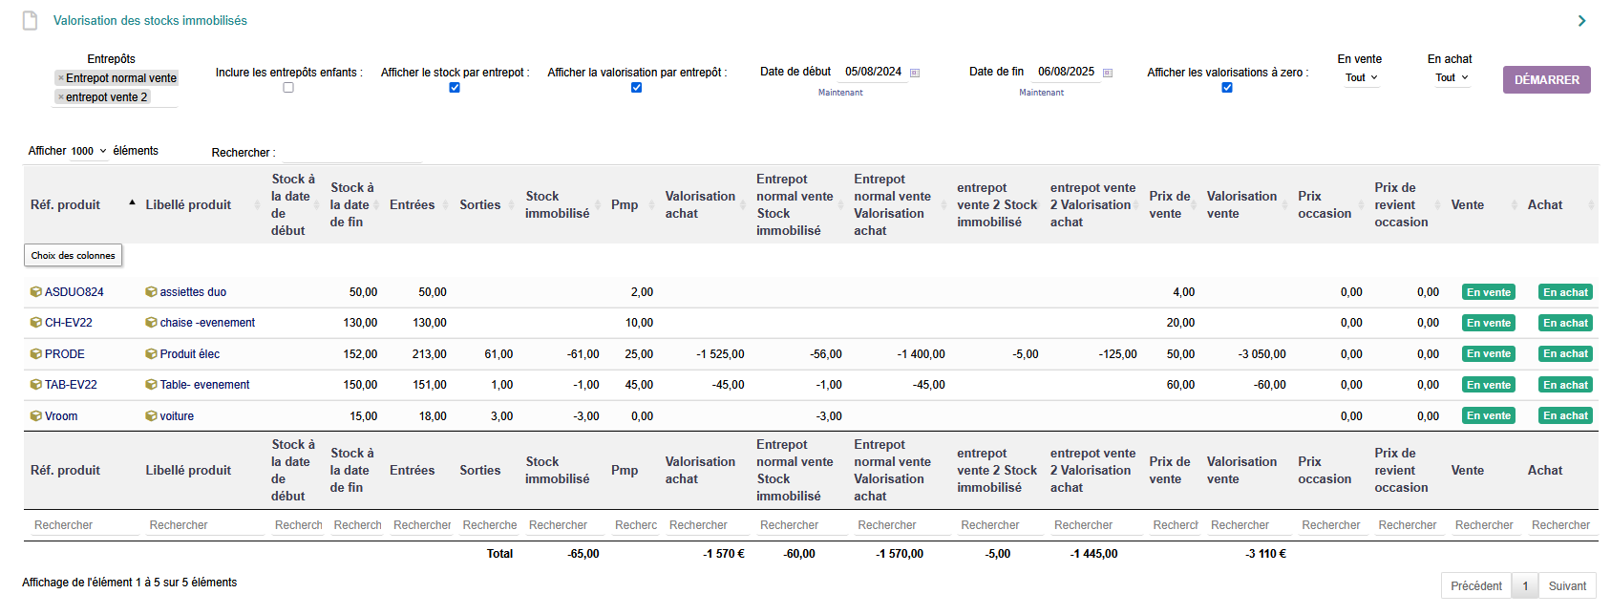Click the document icon beside page title
Screen dimensions: 1611x615
[31, 20]
